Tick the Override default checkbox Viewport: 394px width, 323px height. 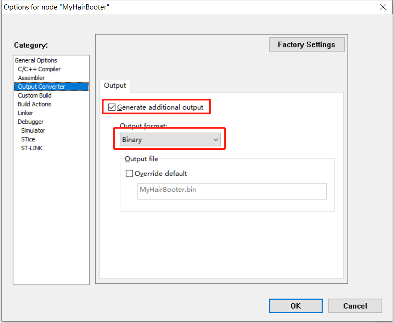[x=129, y=174]
